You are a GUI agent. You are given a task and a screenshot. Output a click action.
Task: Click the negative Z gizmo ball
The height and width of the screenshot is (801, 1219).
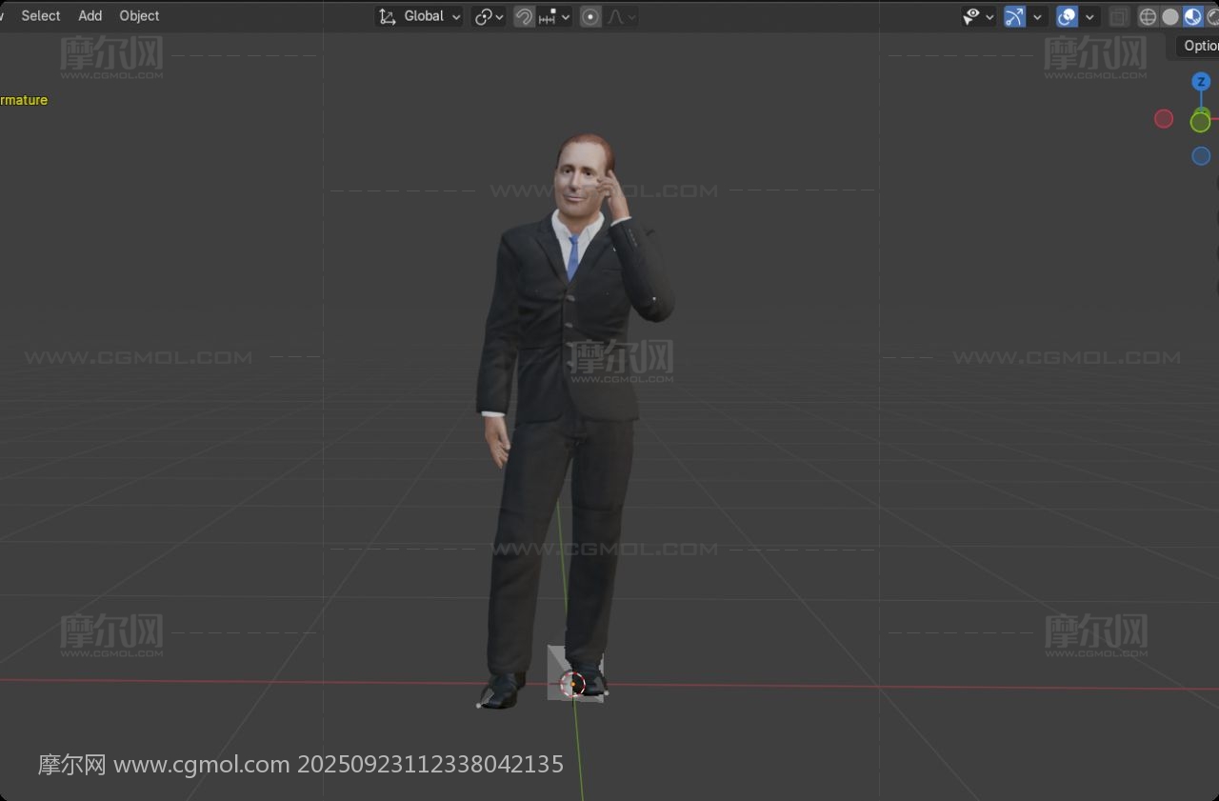1201,156
